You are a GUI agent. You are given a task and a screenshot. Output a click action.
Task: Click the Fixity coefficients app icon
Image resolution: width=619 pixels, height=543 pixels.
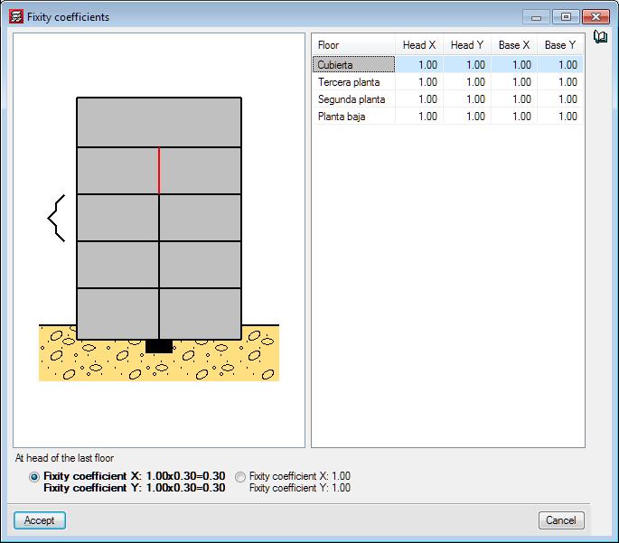[x=16, y=16]
